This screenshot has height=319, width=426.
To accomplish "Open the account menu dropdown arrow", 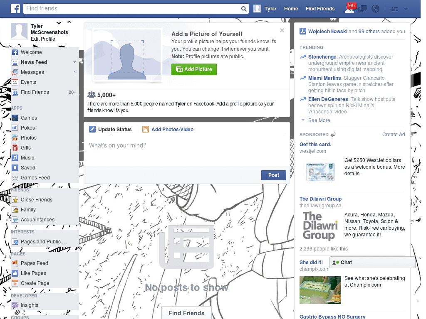I will 406,9.
